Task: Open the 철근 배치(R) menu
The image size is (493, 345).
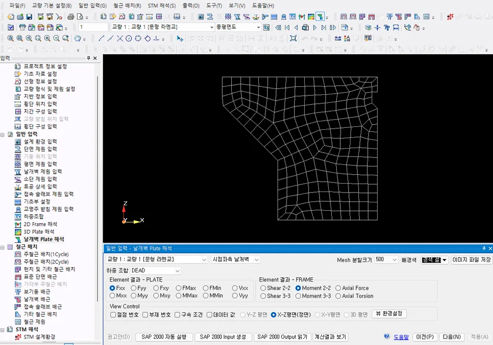Action: (127, 5)
